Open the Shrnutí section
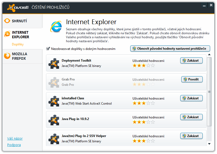Screen dimensions: 217x154 (22, 21)
